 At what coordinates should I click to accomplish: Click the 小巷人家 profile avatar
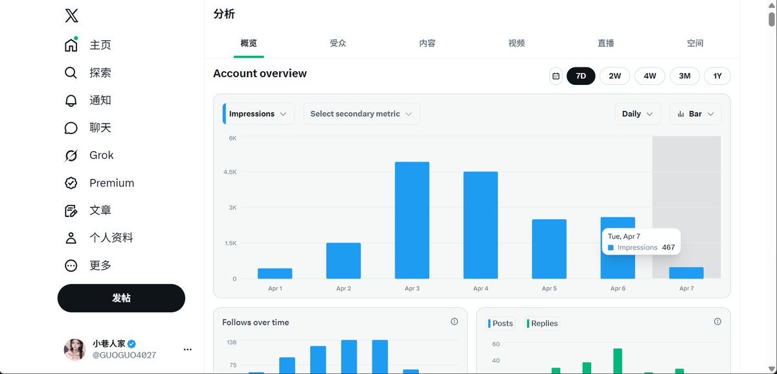(x=74, y=349)
